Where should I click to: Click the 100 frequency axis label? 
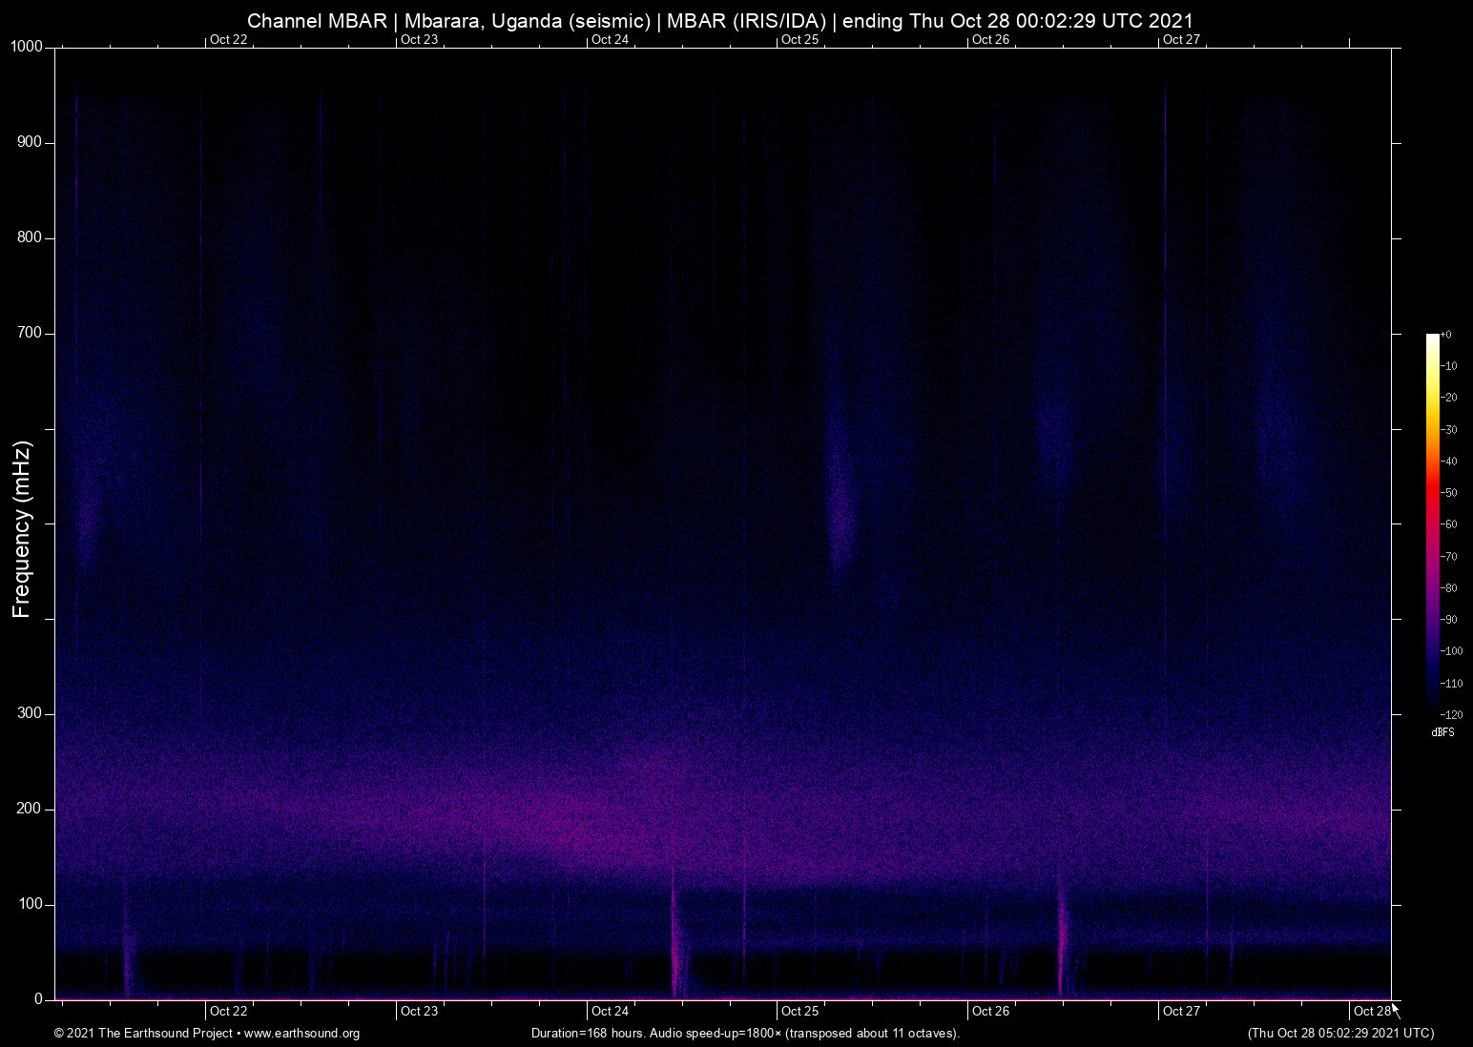(30, 904)
